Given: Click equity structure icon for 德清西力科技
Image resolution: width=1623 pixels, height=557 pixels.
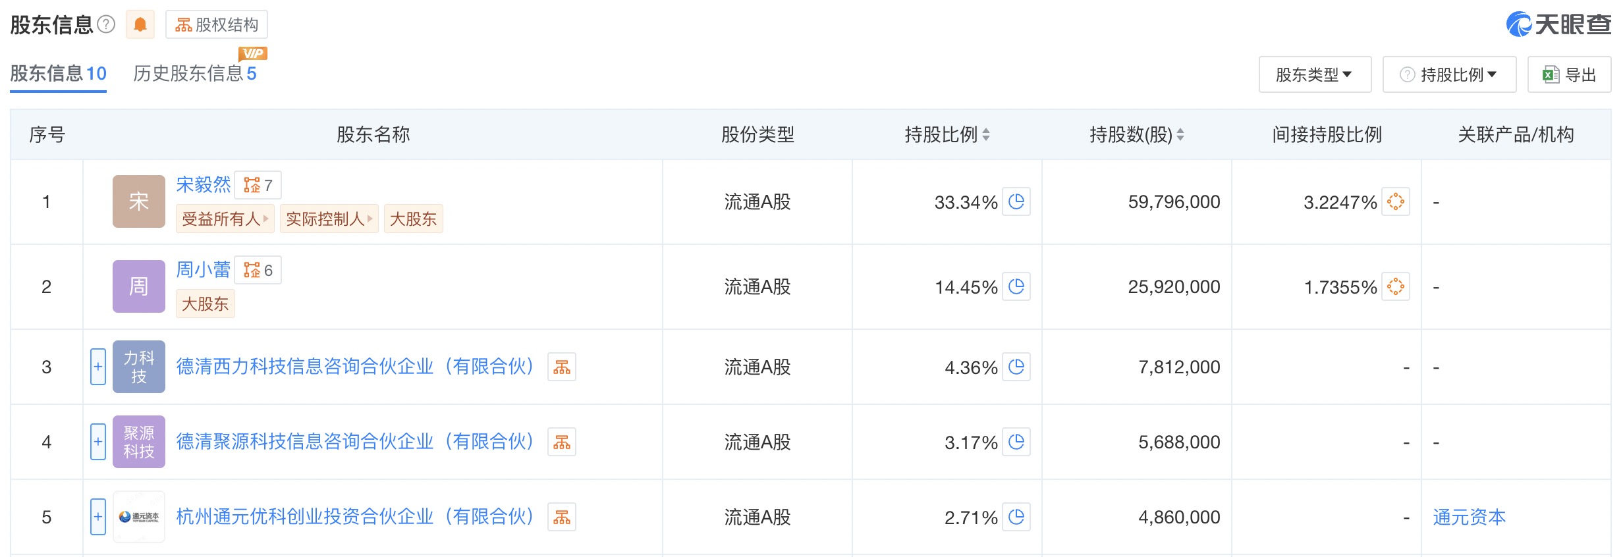Looking at the screenshot, I should pos(561,367).
